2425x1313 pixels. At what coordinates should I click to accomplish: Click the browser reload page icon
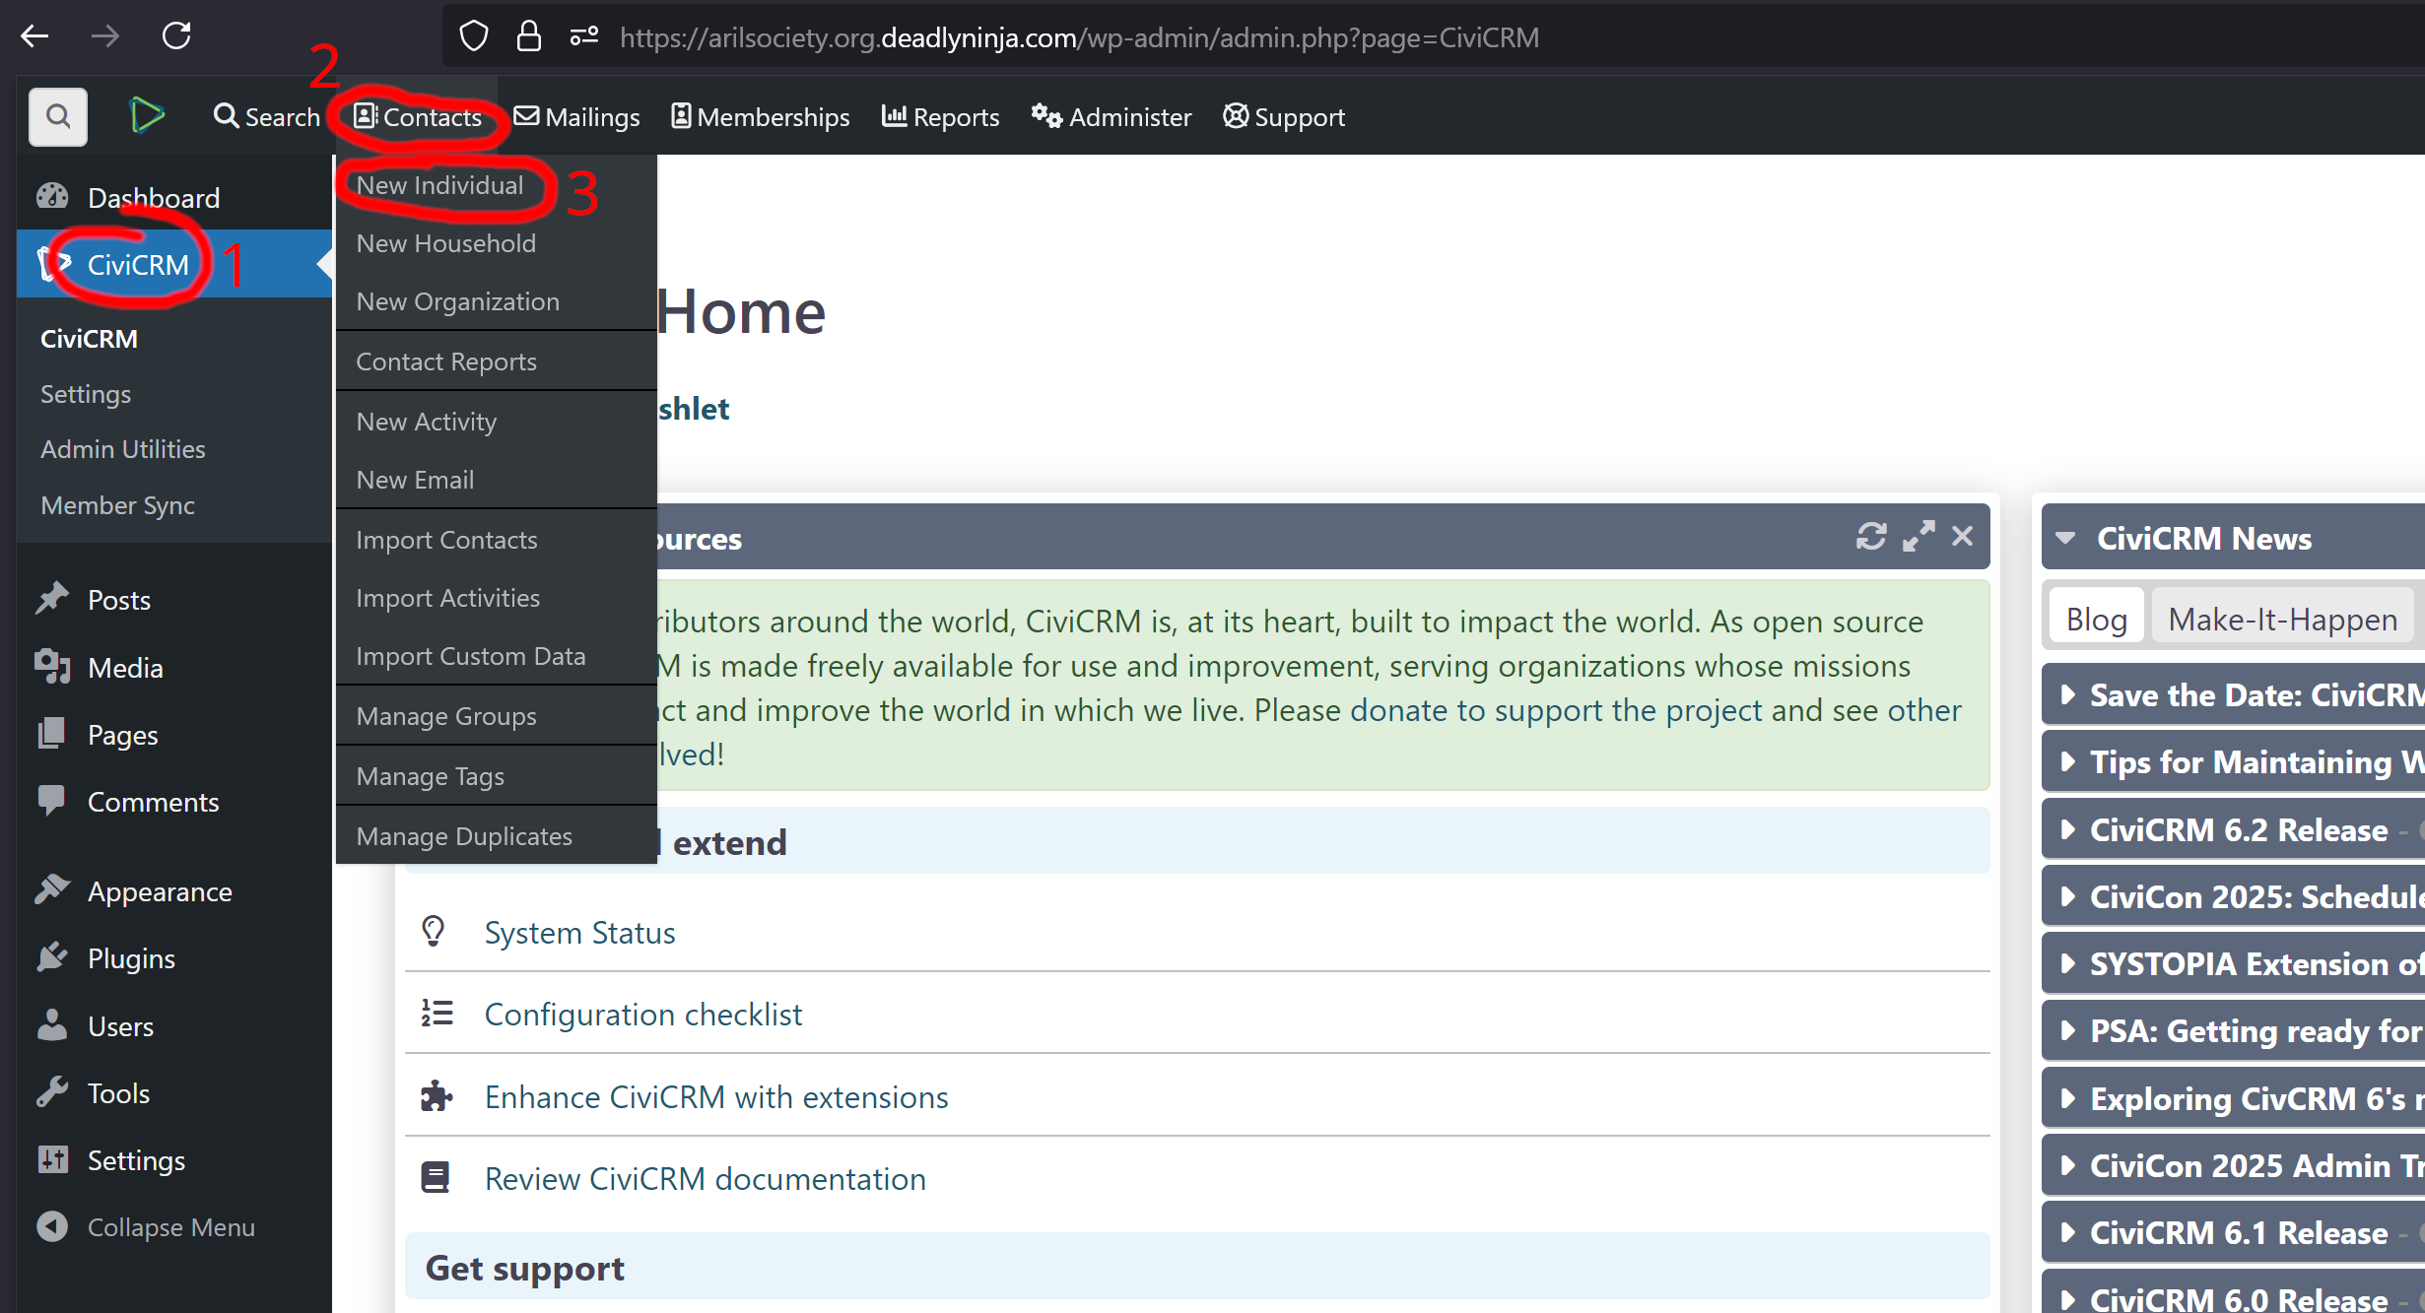click(176, 36)
